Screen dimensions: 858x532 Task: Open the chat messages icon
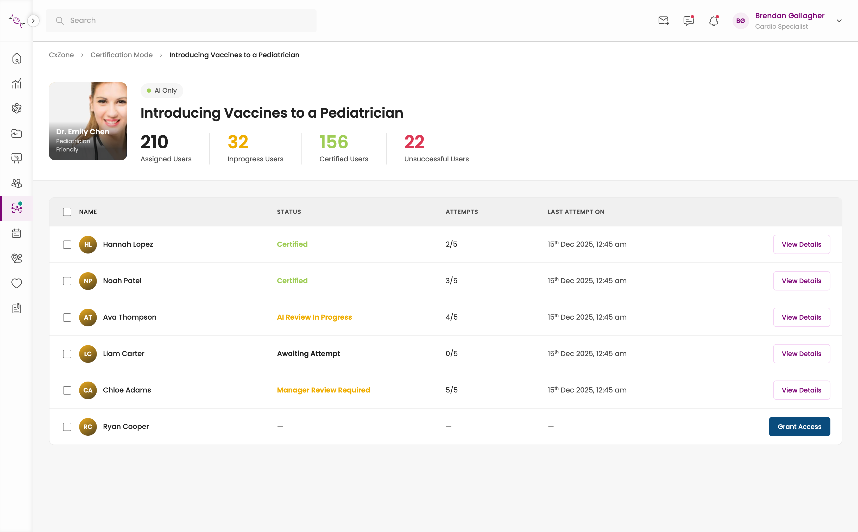[x=688, y=21]
